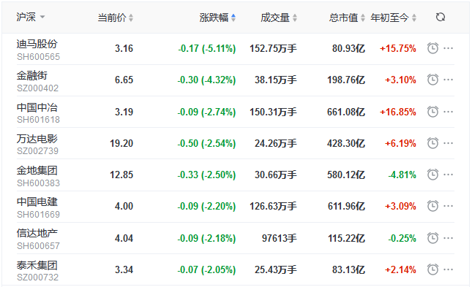Click stock code SH601618
Image resolution: width=472 pixels, height=287 pixels.
pos(39,120)
